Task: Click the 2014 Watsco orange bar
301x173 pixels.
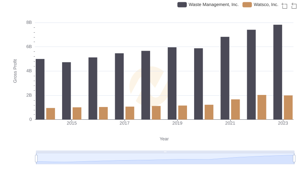Action: 51,114
